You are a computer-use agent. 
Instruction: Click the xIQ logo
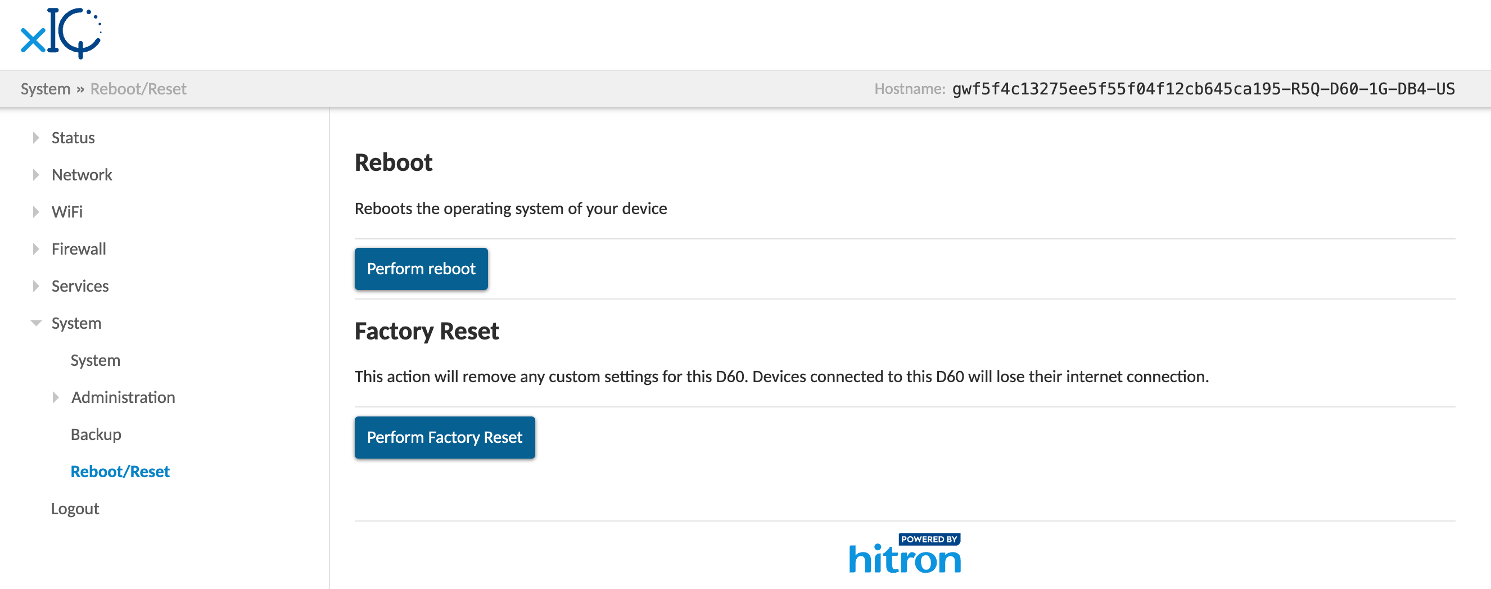[61, 33]
